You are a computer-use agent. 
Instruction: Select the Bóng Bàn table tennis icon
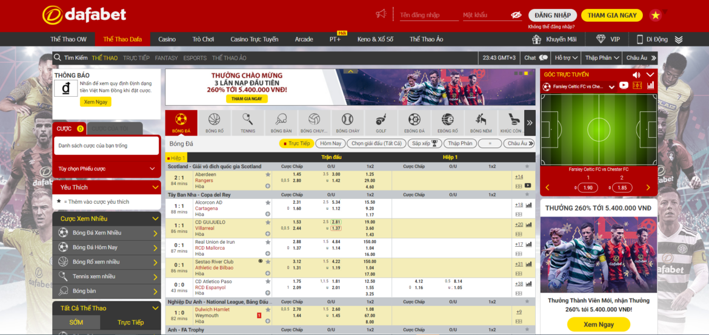(x=281, y=123)
